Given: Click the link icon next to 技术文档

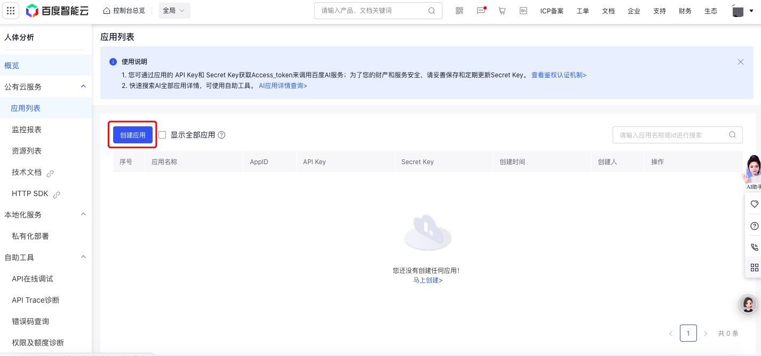Looking at the screenshot, I should point(51,173).
